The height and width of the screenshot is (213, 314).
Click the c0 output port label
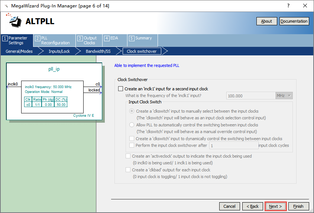[x=98, y=84]
